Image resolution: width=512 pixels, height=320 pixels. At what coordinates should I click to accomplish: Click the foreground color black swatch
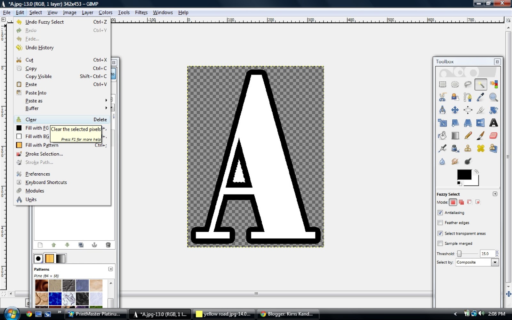[x=464, y=175]
